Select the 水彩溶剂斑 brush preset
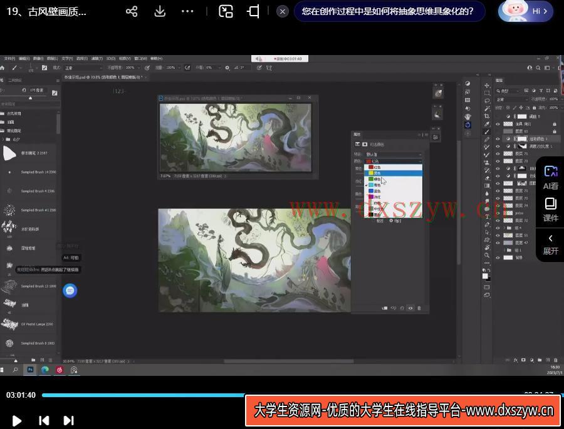Image resolution: width=564 pixels, height=429 pixels. point(29,229)
